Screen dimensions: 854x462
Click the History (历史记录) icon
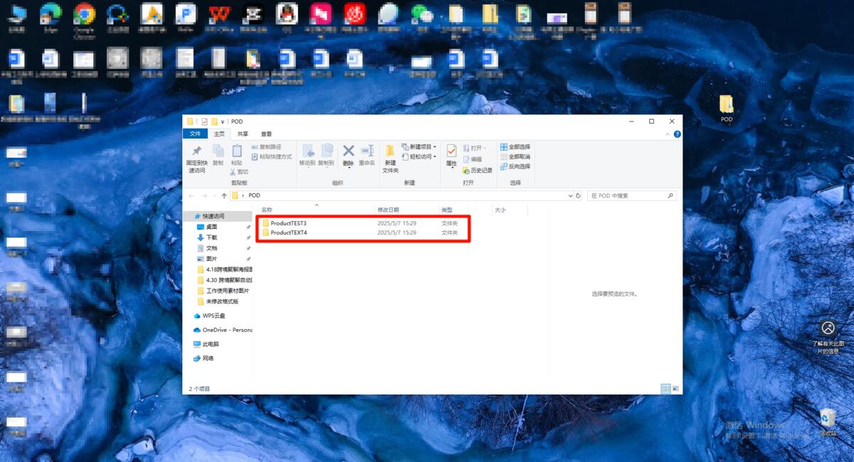click(x=466, y=171)
